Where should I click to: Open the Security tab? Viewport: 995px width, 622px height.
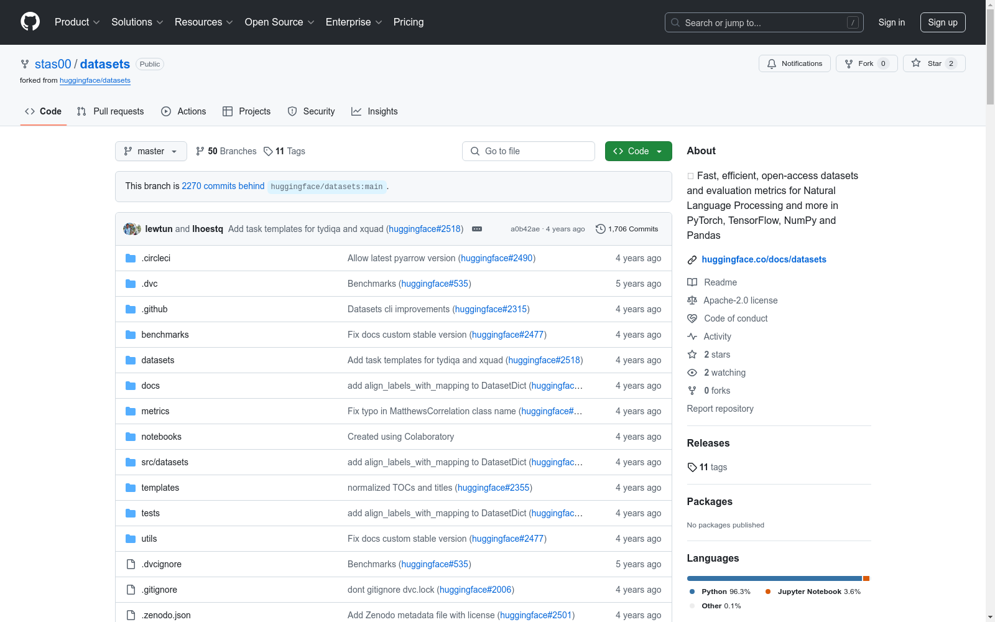point(311,111)
